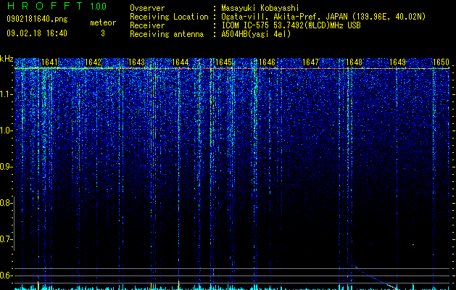Click the 1648 time marker

(355, 62)
